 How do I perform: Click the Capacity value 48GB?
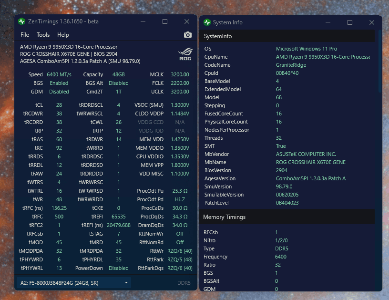[x=119, y=74]
